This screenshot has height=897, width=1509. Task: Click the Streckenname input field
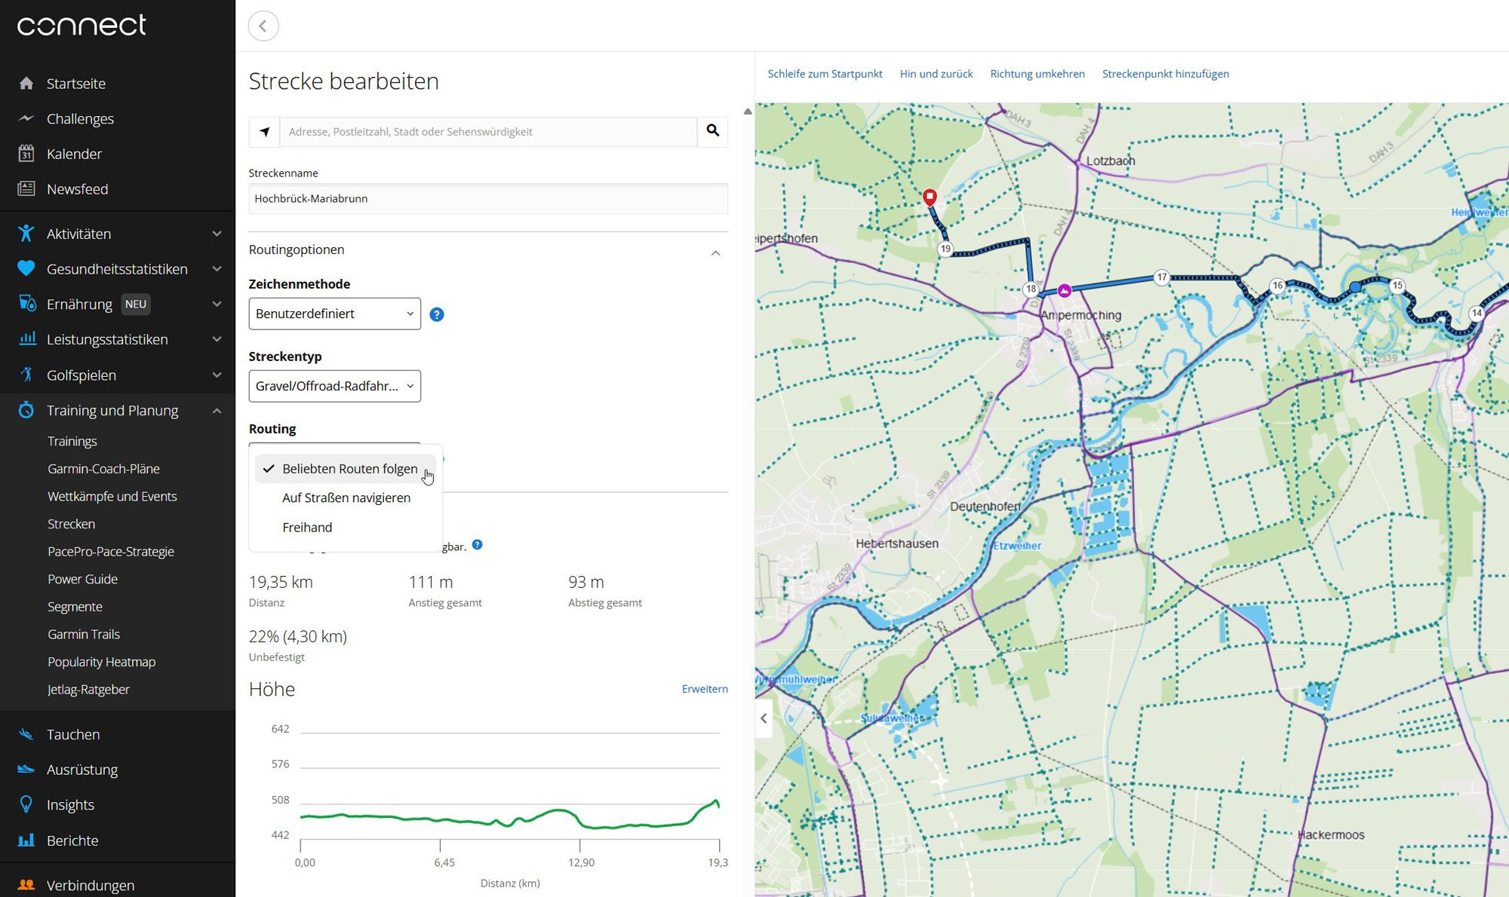click(x=487, y=199)
